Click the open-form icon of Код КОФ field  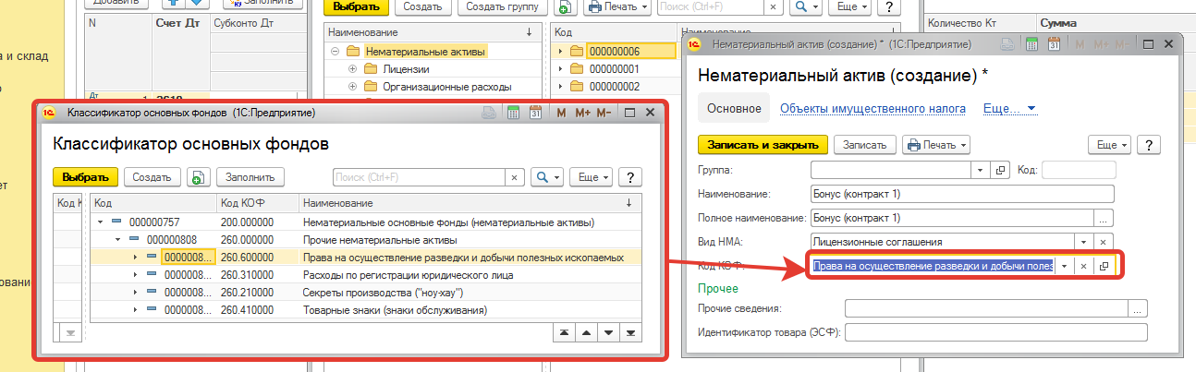tap(1104, 266)
